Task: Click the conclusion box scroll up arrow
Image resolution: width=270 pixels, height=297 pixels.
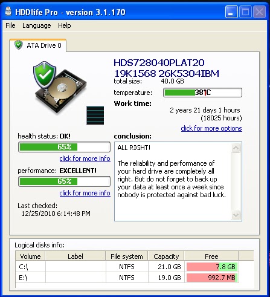Action: [x=236, y=148]
